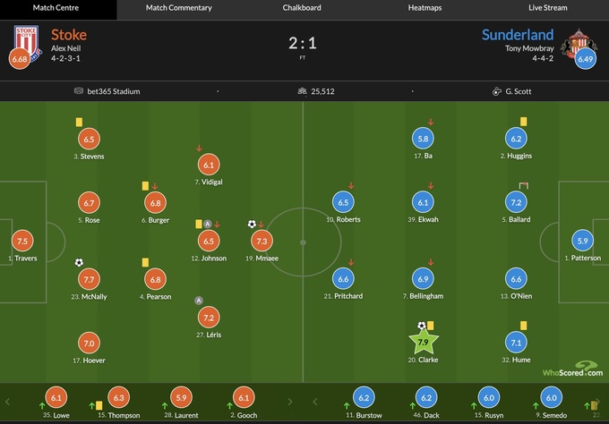Screen dimensions: 609x424
Task: Select Clarke's star-rated player marker
Action: click(x=424, y=341)
